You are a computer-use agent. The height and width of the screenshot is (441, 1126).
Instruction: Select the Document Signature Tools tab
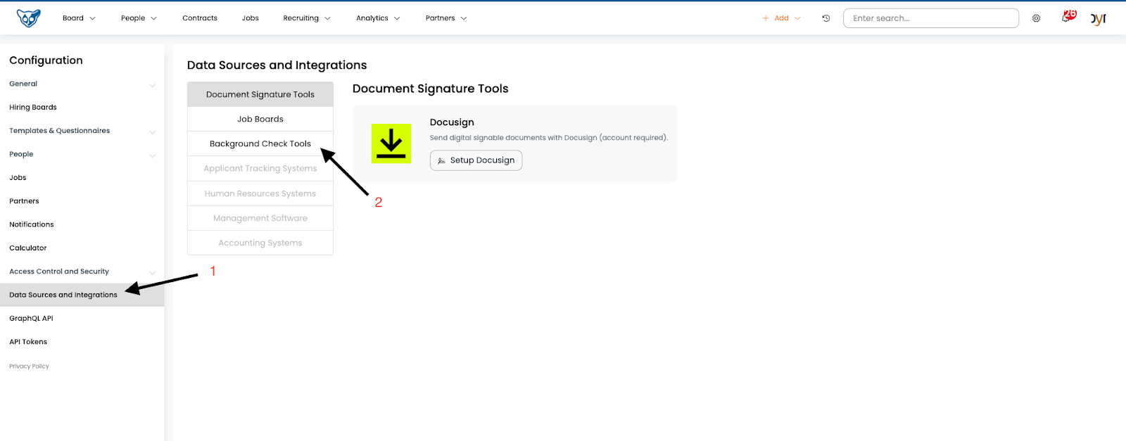(260, 94)
